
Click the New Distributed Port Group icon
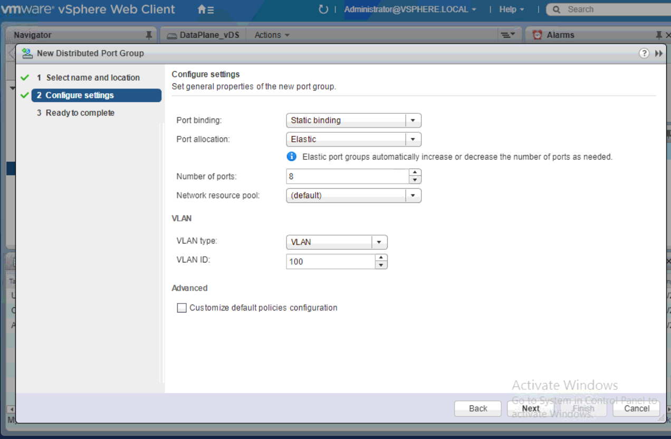(x=27, y=53)
